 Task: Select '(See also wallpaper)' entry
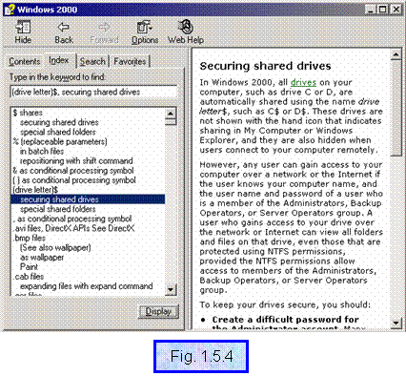coord(55,247)
